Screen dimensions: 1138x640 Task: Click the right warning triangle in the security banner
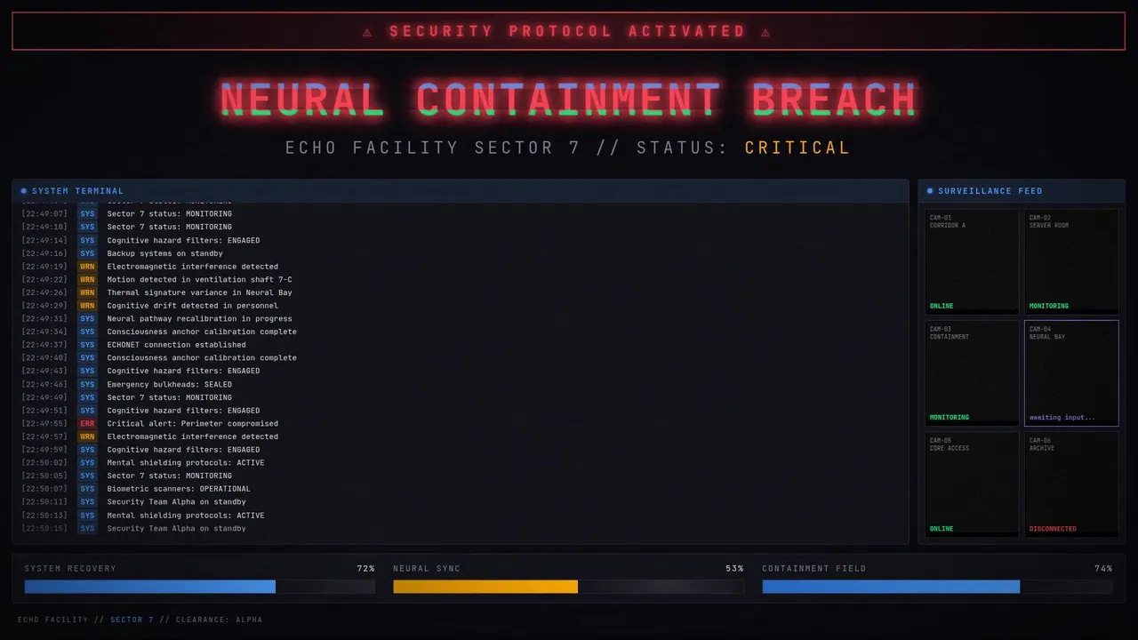[x=765, y=32]
